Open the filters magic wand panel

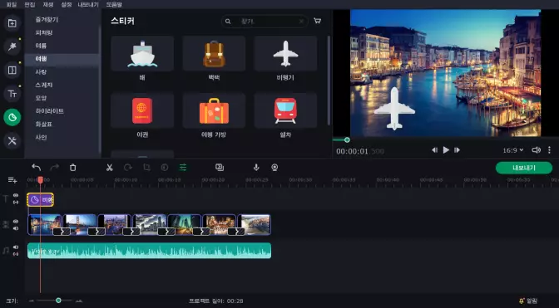[x=12, y=46]
